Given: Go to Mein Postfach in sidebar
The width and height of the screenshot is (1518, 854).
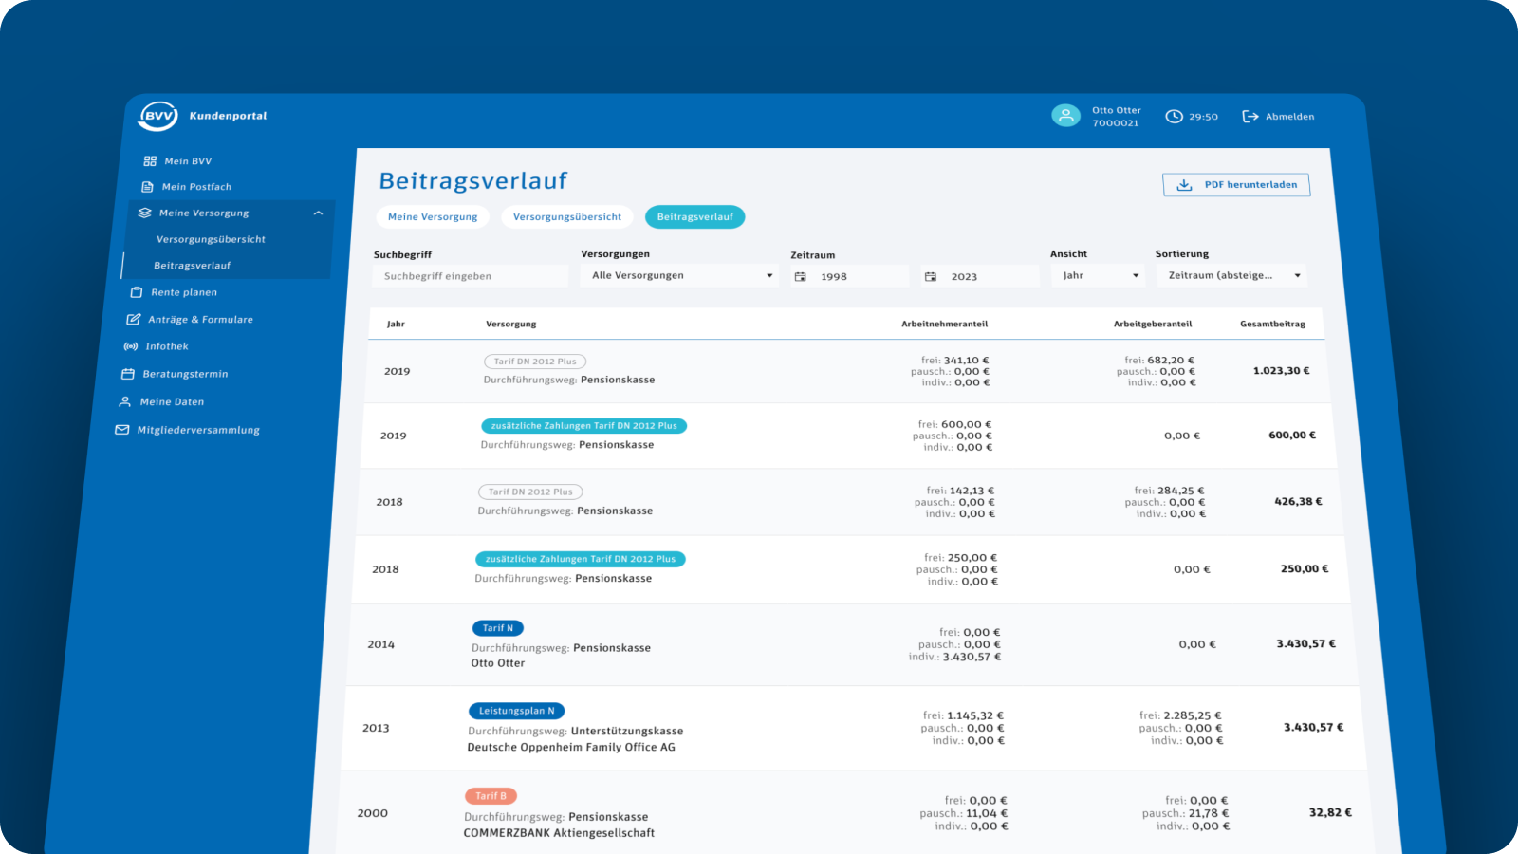Looking at the screenshot, I should (x=196, y=187).
